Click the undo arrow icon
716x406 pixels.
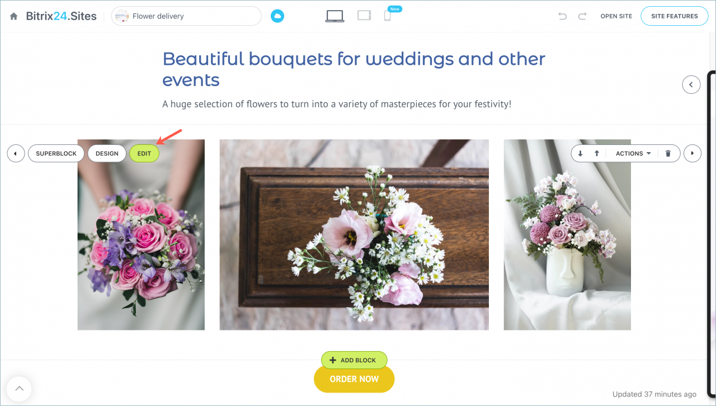[562, 16]
